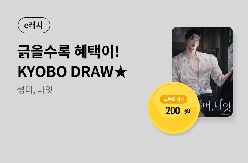This screenshot has height=163, width=248.
Task: Click the small green leaf on cover title
Action: (x=222, y=100)
